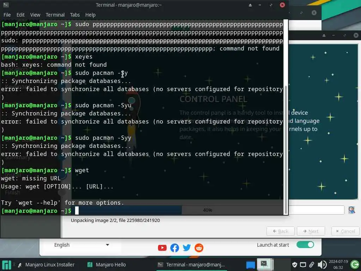The image size is (361, 271).
Task: Open the File menu in Terminal
Action: click(x=7, y=15)
